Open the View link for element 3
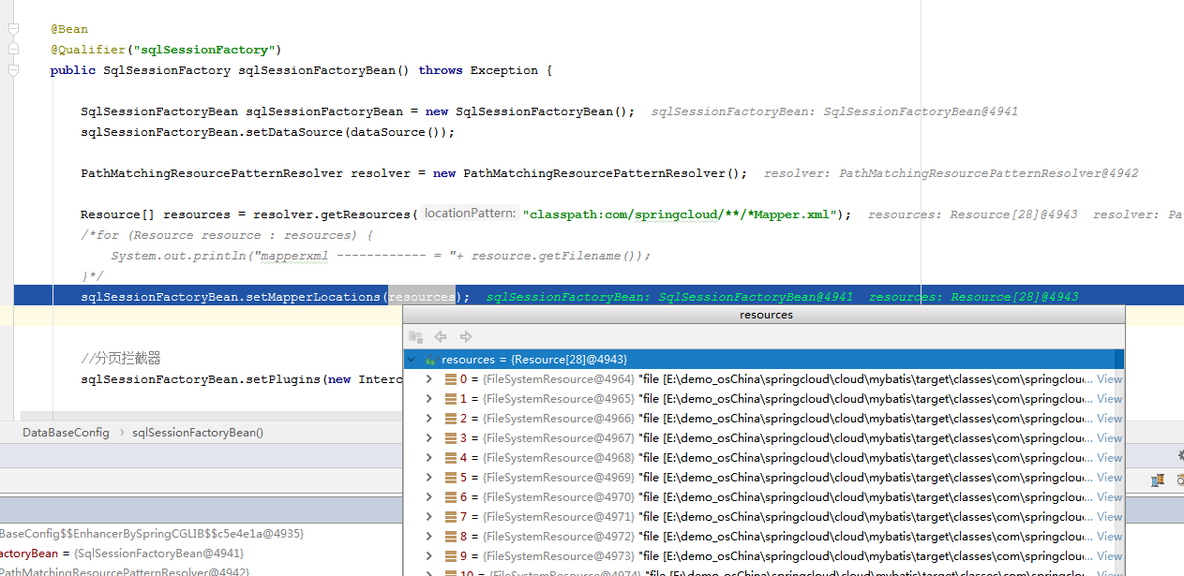The width and height of the screenshot is (1184, 576). [1109, 438]
